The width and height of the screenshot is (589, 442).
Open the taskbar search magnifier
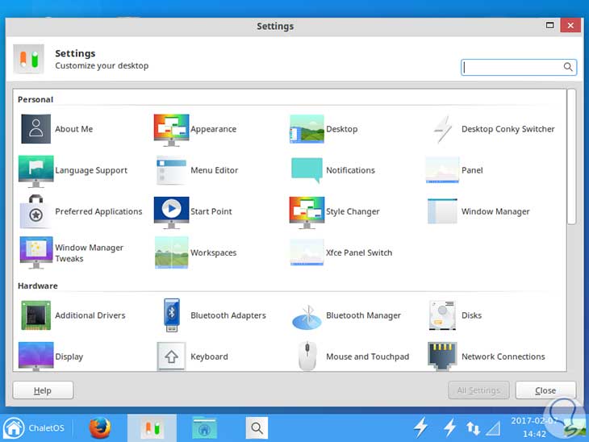[x=257, y=427]
